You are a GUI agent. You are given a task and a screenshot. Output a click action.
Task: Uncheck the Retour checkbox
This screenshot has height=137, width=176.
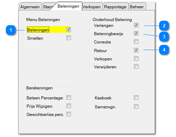coord(136,50)
